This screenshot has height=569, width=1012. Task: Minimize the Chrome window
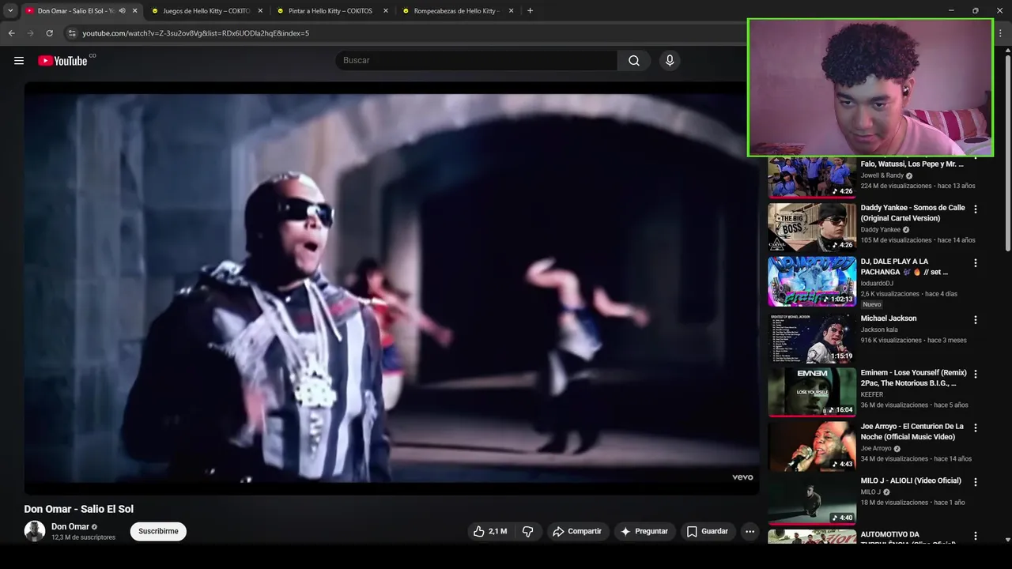click(951, 10)
